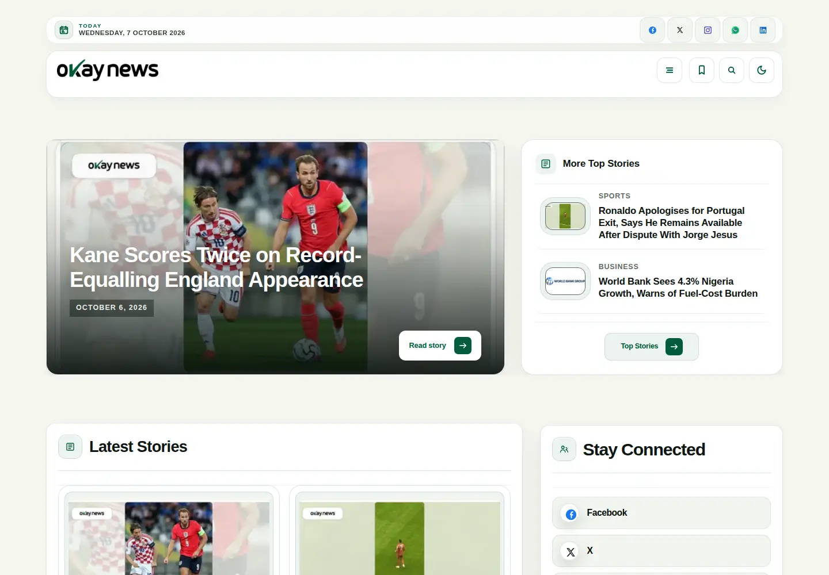The width and height of the screenshot is (829, 575).
Task: Open the World Bank Nigeria growth story
Action: click(x=678, y=287)
